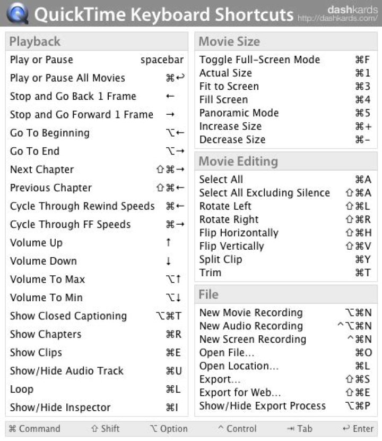Viewport: 382px width, 441px height.
Task: Click the Toggle Full-Screen Mode entry
Action: point(259,60)
